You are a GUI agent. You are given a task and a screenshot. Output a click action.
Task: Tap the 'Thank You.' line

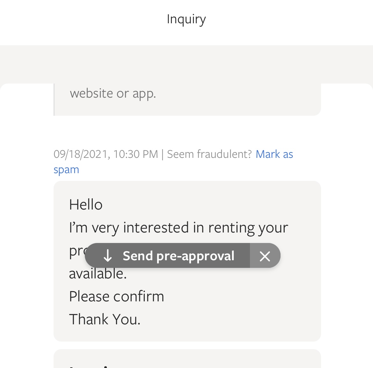tap(105, 319)
